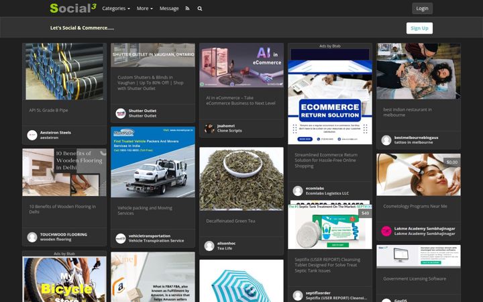Screen dimensions: 483x302
Task: Expand the Categories dropdown
Action: tap(116, 8)
